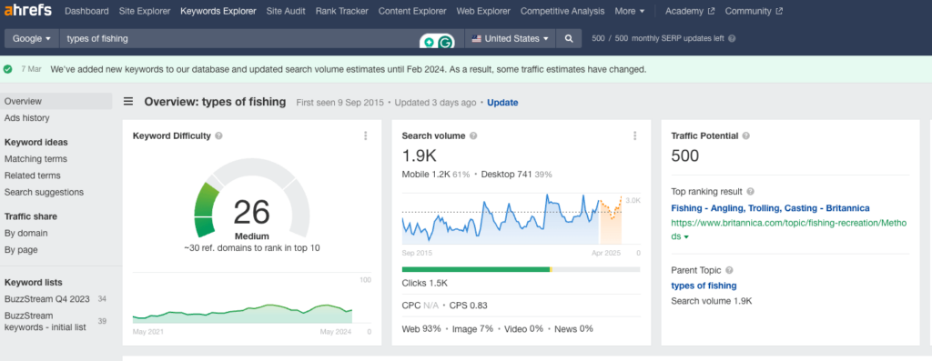The image size is (932, 361).
Task: Click the Mobile 1.2K 61% stat
Action: [x=436, y=175]
